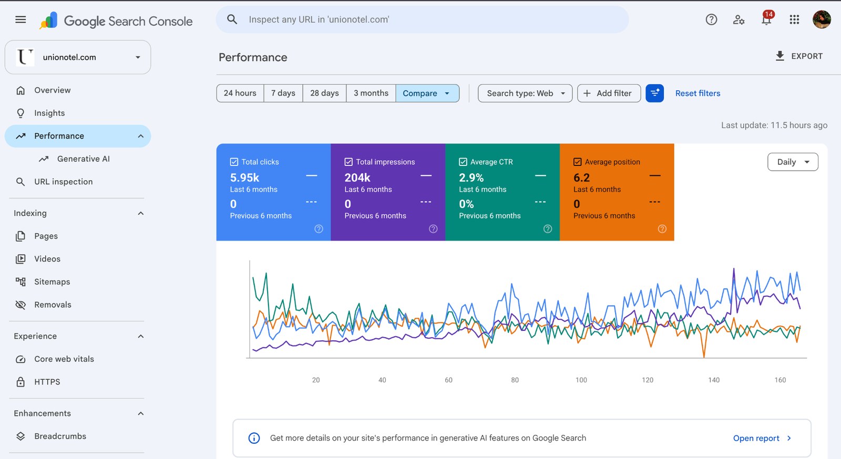841x459 pixels.
Task: Open the Daily granularity dropdown
Action: point(793,162)
